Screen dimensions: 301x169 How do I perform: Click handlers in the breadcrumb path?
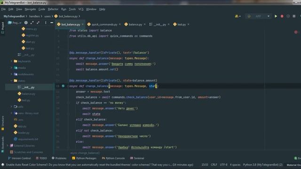(x=34, y=16)
